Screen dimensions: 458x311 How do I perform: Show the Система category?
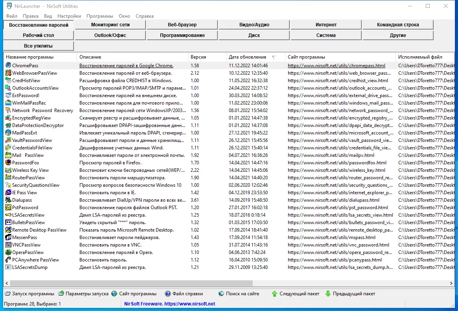(326, 35)
